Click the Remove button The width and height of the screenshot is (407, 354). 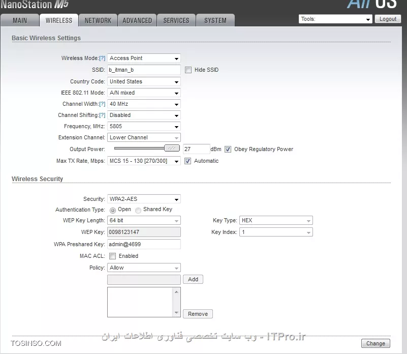(198, 314)
